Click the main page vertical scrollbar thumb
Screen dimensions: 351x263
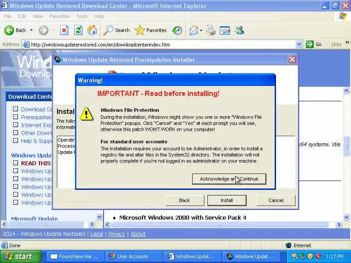pos(346,146)
